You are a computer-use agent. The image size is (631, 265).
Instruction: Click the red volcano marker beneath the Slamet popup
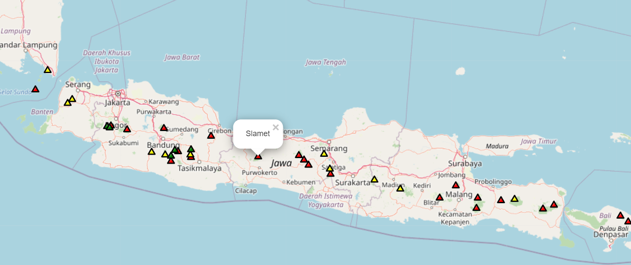tap(258, 156)
